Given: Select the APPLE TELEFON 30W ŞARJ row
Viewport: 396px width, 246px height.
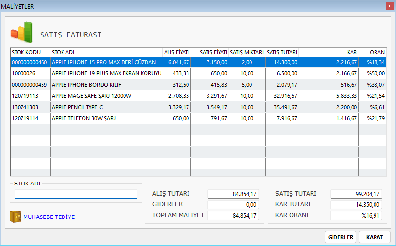Looking at the screenshot, I should tap(198, 118).
